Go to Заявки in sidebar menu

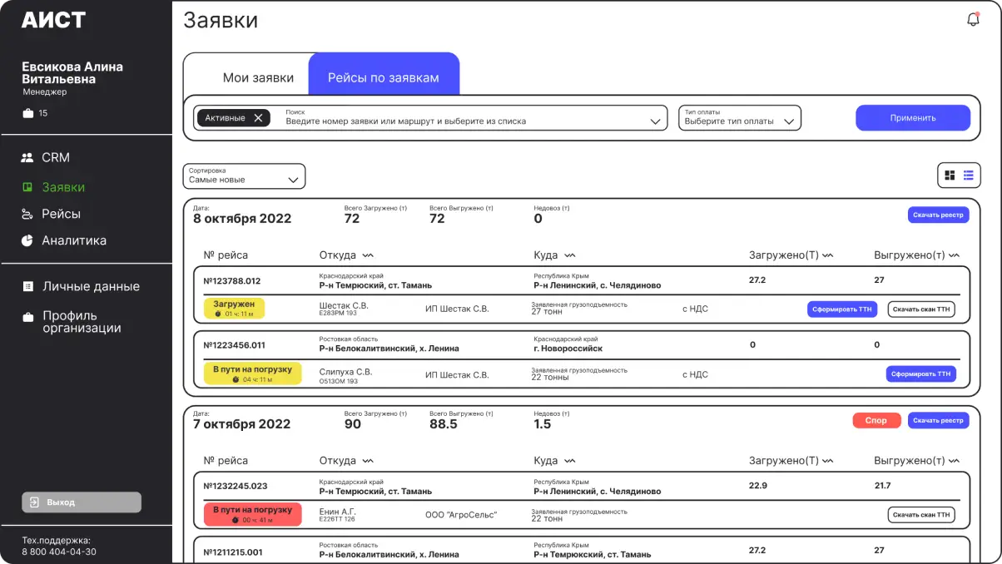(63, 187)
